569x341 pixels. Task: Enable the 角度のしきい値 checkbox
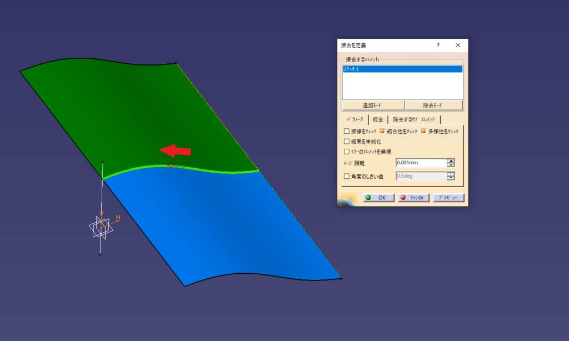coord(346,176)
